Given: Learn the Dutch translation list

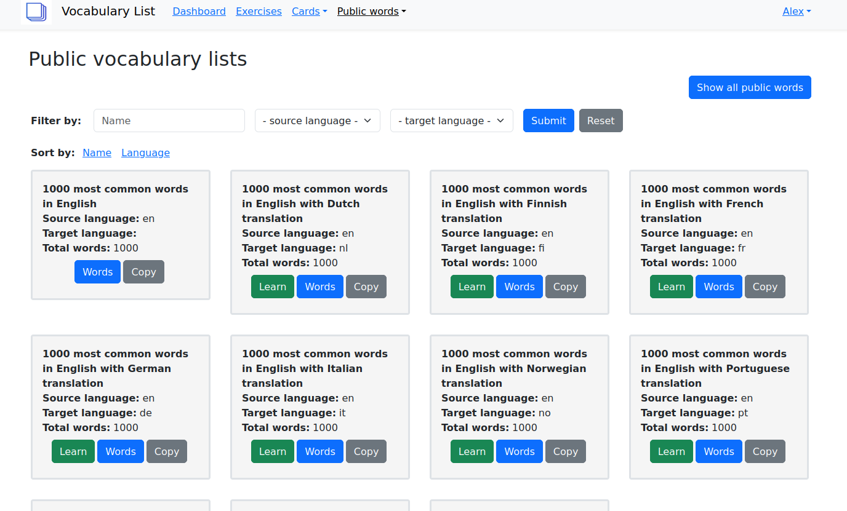Looking at the screenshot, I should (x=272, y=287).
